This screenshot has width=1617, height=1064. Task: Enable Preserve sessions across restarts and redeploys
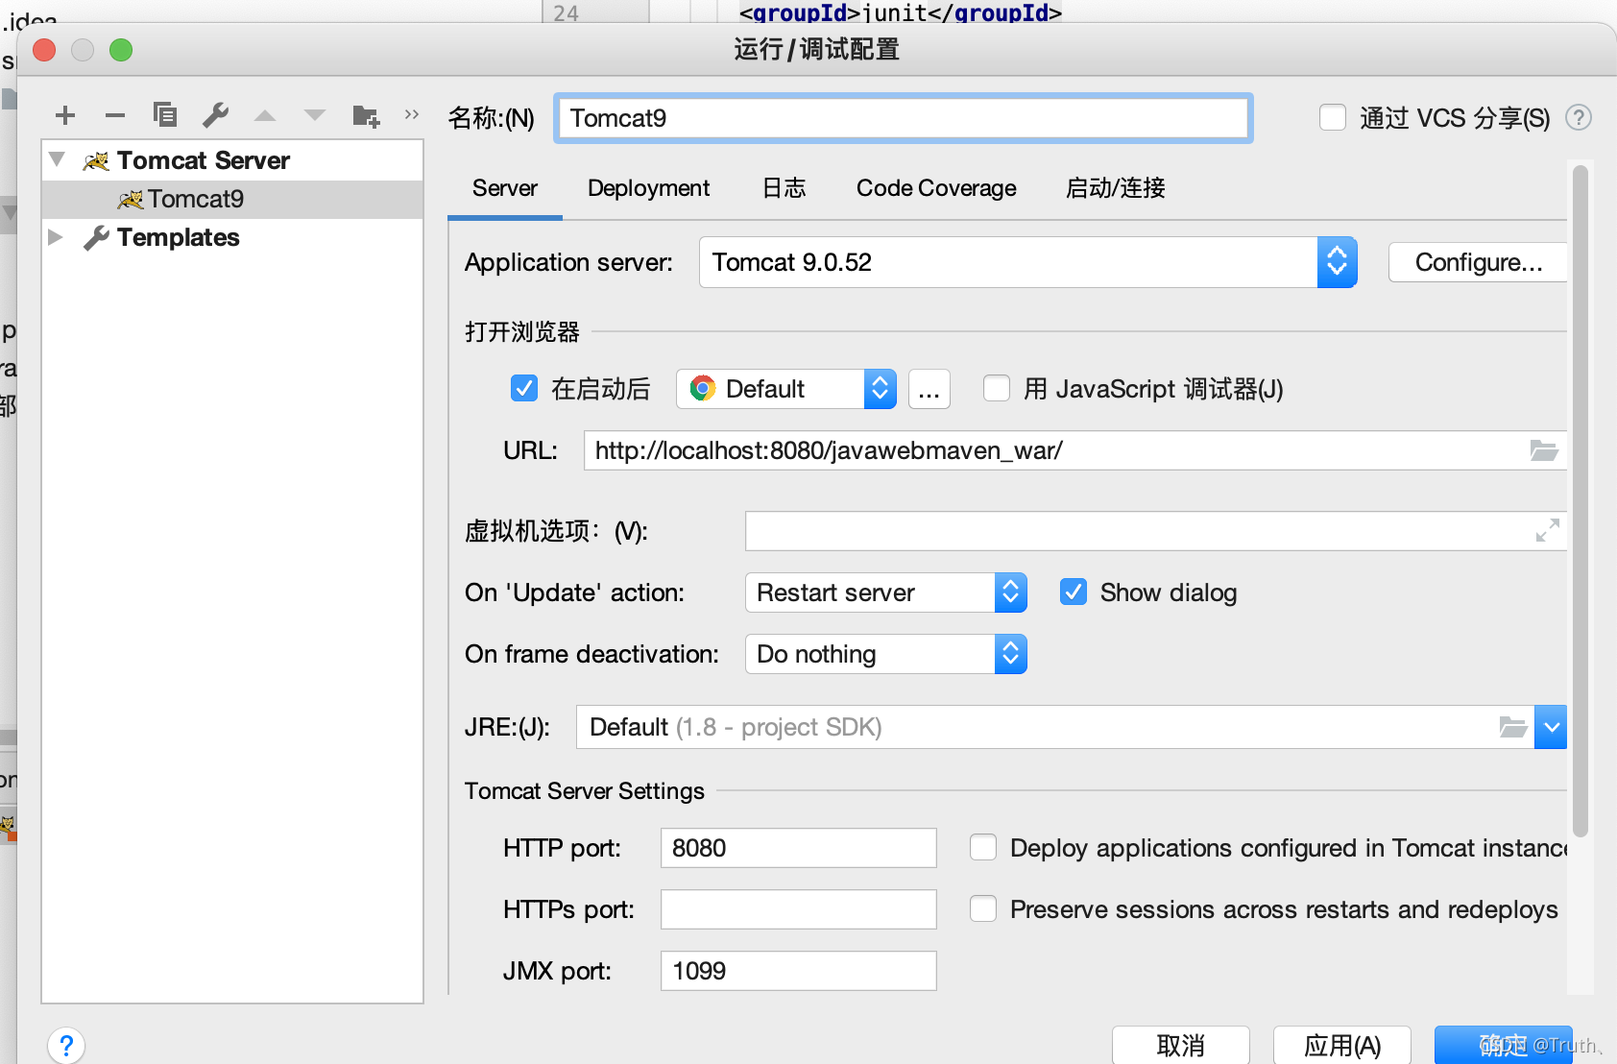(983, 908)
